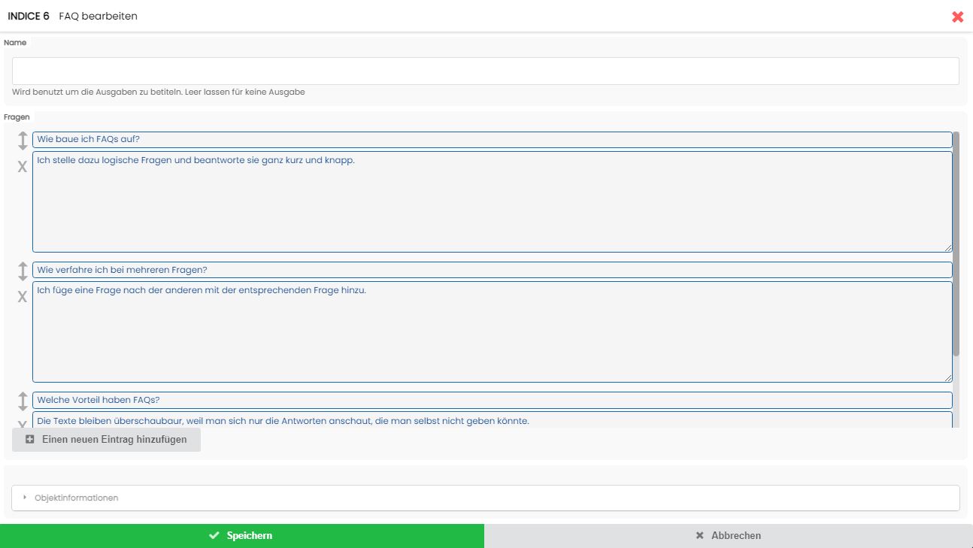The width and height of the screenshot is (973, 548).
Task: Edit the answer starting 'Ich stelle dazu logische Fragen'
Action: pyautogui.click(x=492, y=201)
